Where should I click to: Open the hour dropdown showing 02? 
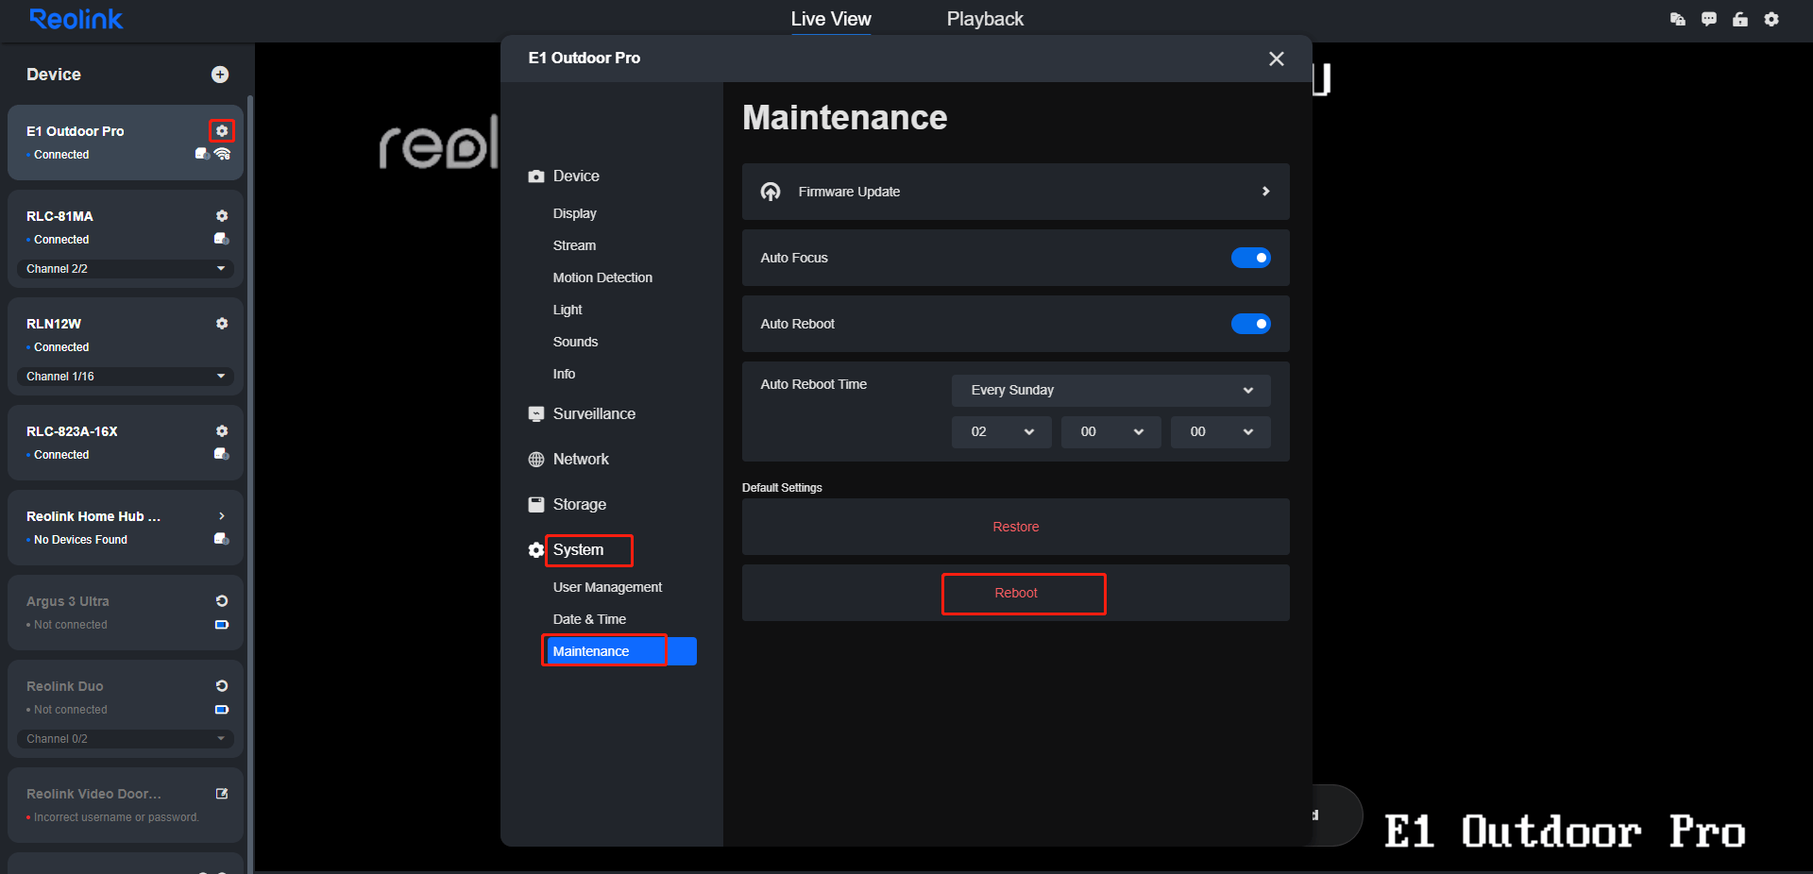tap(1002, 431)
